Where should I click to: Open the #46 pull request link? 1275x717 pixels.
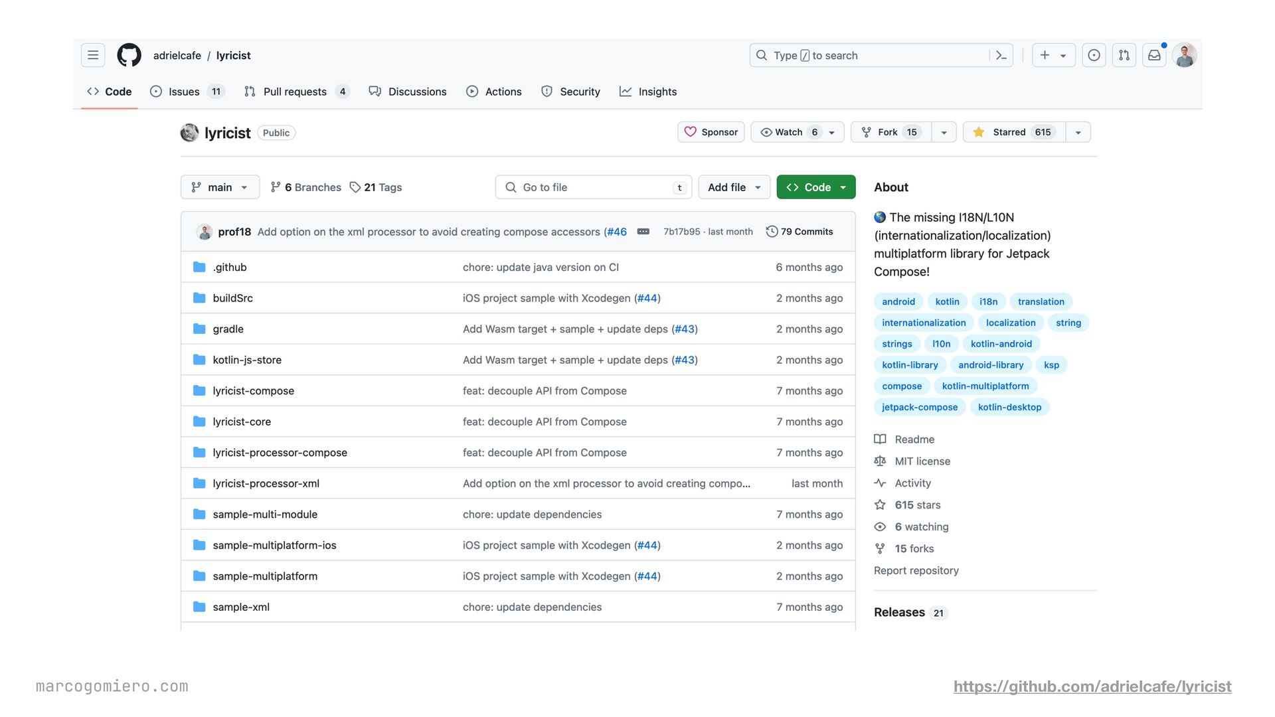[x=617, y=232]
